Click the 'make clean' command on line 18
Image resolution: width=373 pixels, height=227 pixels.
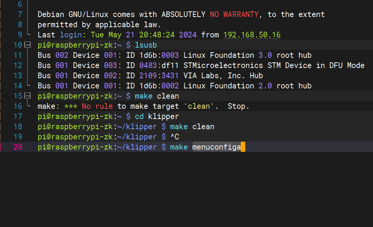click(x=192, y=127)
